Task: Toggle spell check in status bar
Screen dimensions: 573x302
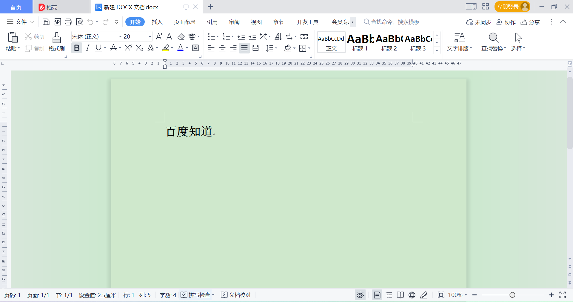Action: tap(195, 295)
